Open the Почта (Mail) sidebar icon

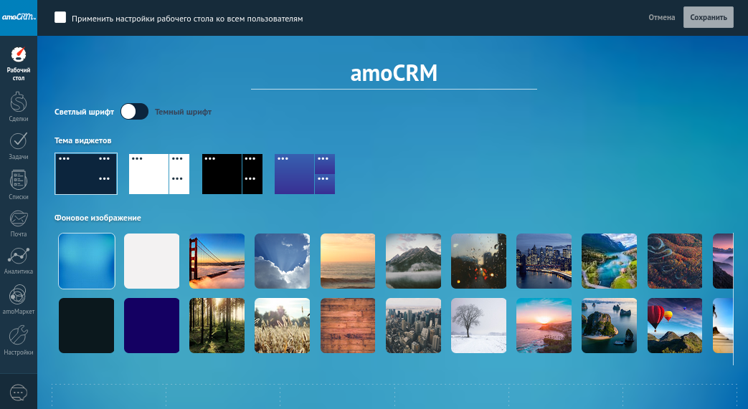(19, 222)
